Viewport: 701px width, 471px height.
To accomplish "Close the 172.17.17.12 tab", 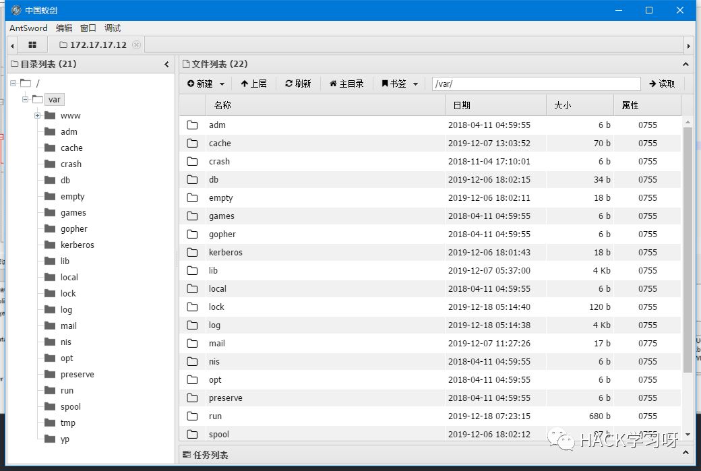I will tap(136, 44).
